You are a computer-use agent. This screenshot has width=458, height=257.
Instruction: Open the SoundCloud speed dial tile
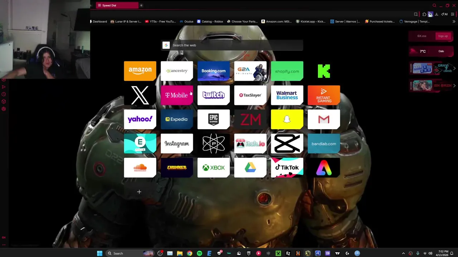[x=140, y=168]
